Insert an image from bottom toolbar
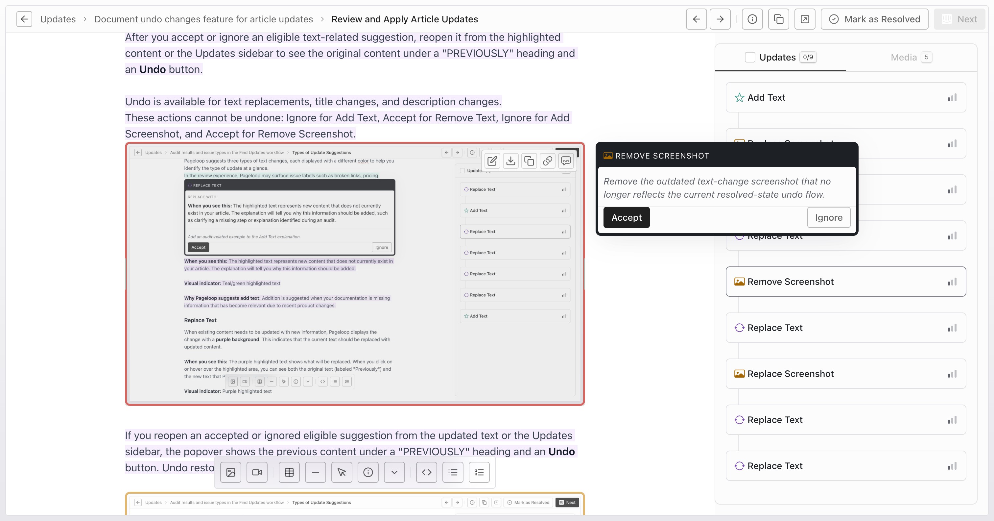This screenshot has height=521, width=994. 231,472
